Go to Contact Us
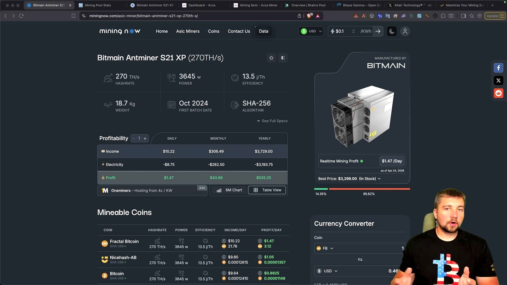 (239, 31)
